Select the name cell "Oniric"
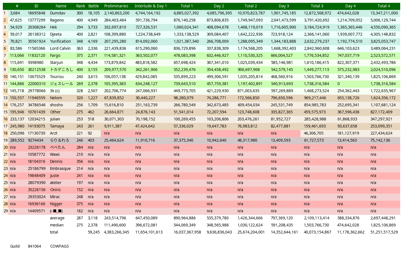This screenshot has height=253, width=403. 56,190
